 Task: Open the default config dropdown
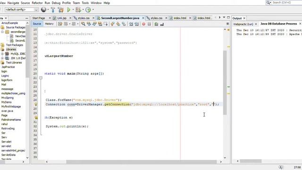(21, 9)
